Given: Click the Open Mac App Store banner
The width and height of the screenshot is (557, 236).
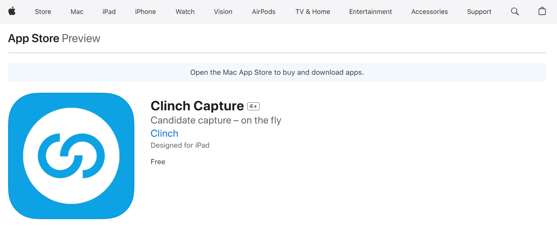Looking at the screenshot, I should [x=277, y=72].
